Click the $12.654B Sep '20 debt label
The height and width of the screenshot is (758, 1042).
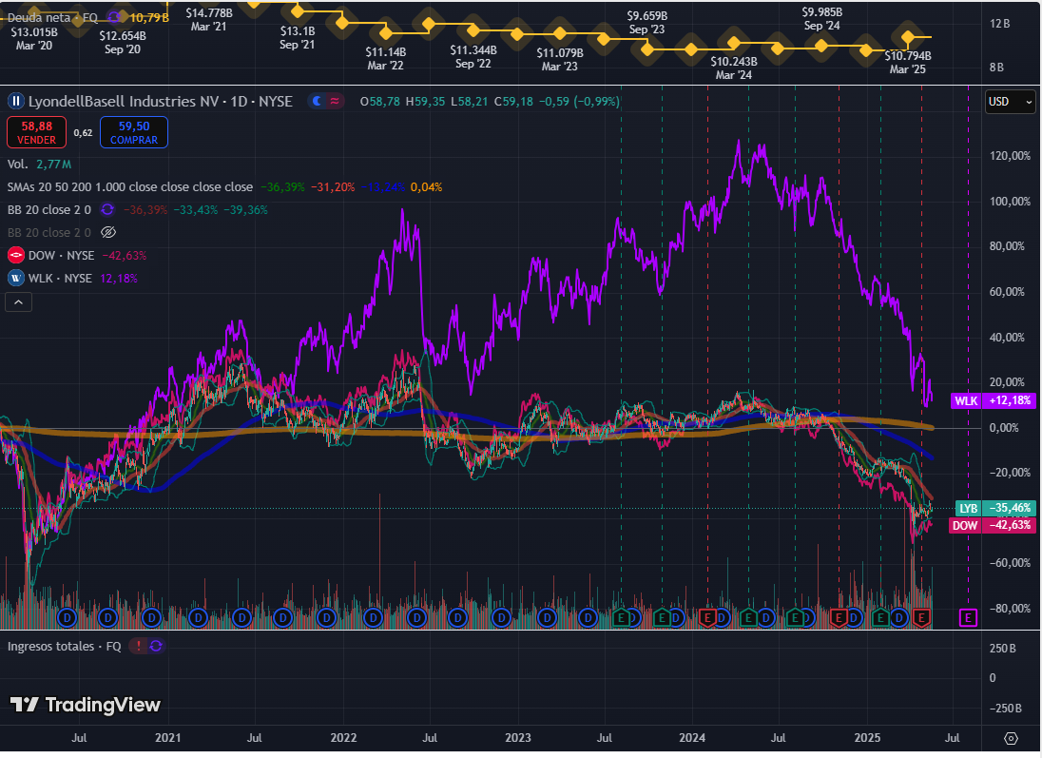(x=123, y=43)
